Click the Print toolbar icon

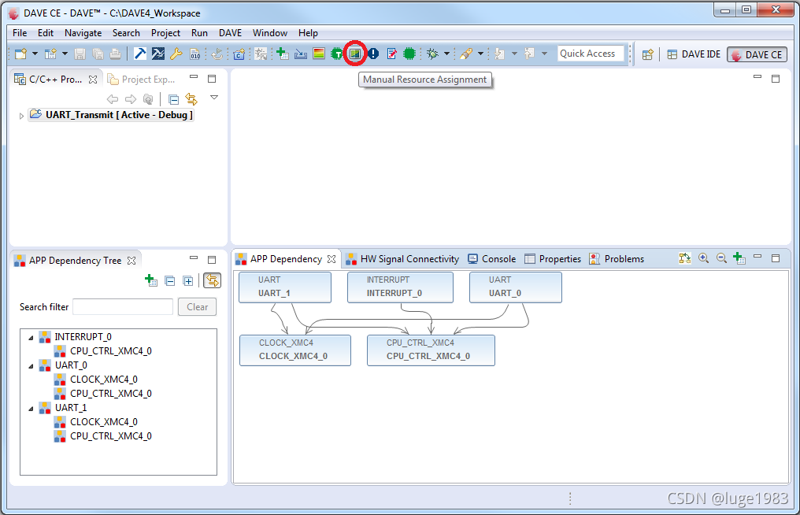[115, 54]
